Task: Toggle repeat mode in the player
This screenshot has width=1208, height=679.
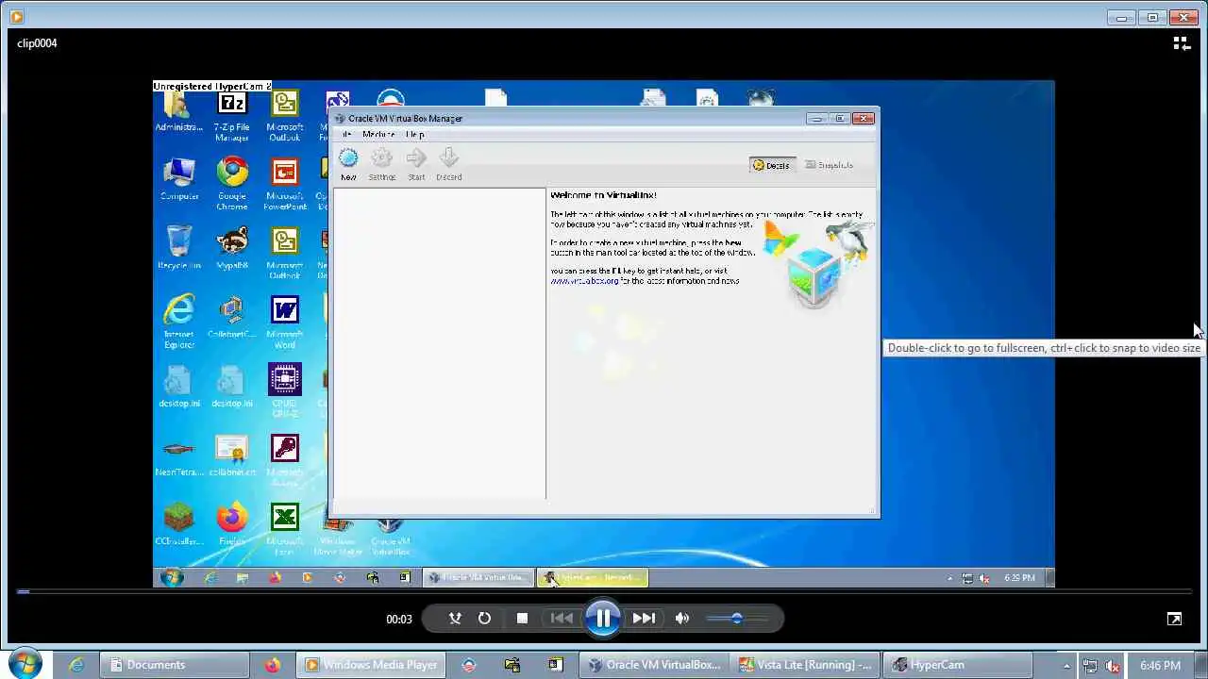Action: [x=484, y=619]
